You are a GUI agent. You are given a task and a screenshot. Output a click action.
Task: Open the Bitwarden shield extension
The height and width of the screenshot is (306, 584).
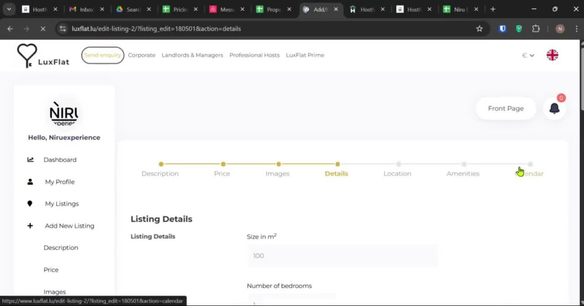[502, 29]
